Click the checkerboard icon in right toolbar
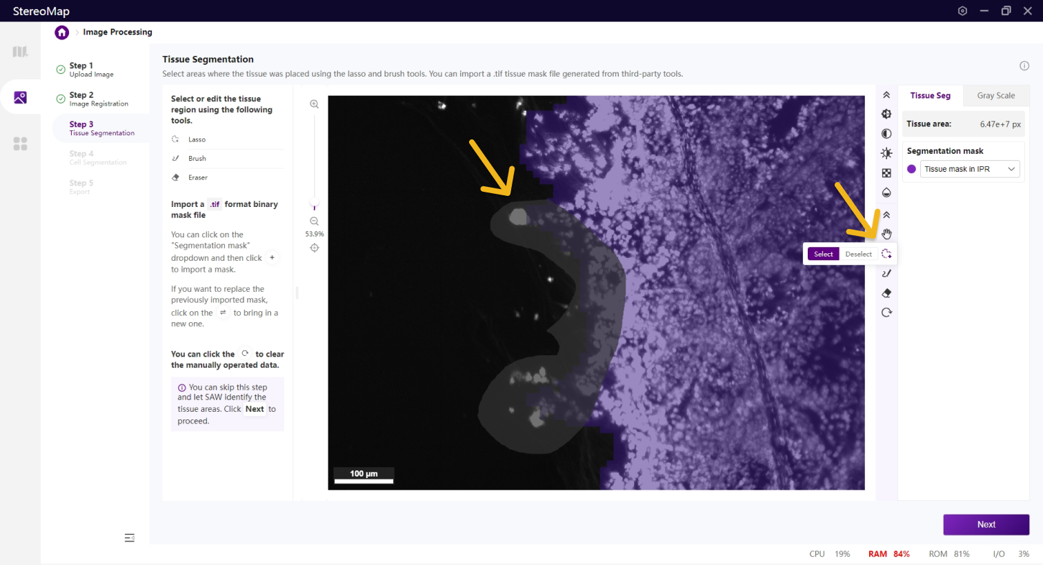This screenshot has height=565, width=1043. [886, 173]
